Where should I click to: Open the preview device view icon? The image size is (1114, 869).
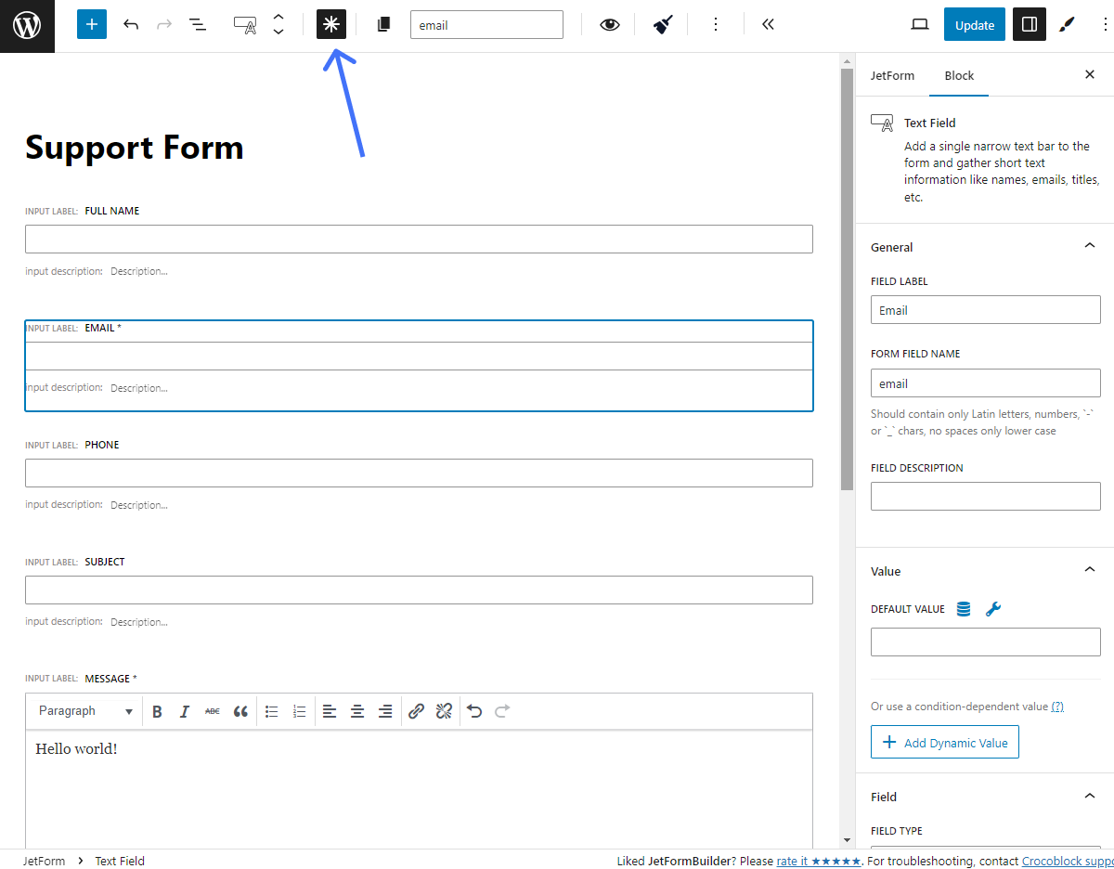coord(920,25)
